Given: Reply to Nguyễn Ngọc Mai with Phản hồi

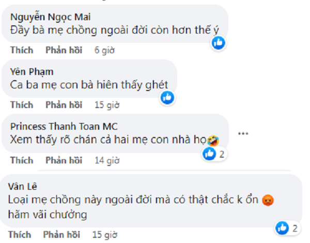Looking at the screenshot, I should click(64, 50).
